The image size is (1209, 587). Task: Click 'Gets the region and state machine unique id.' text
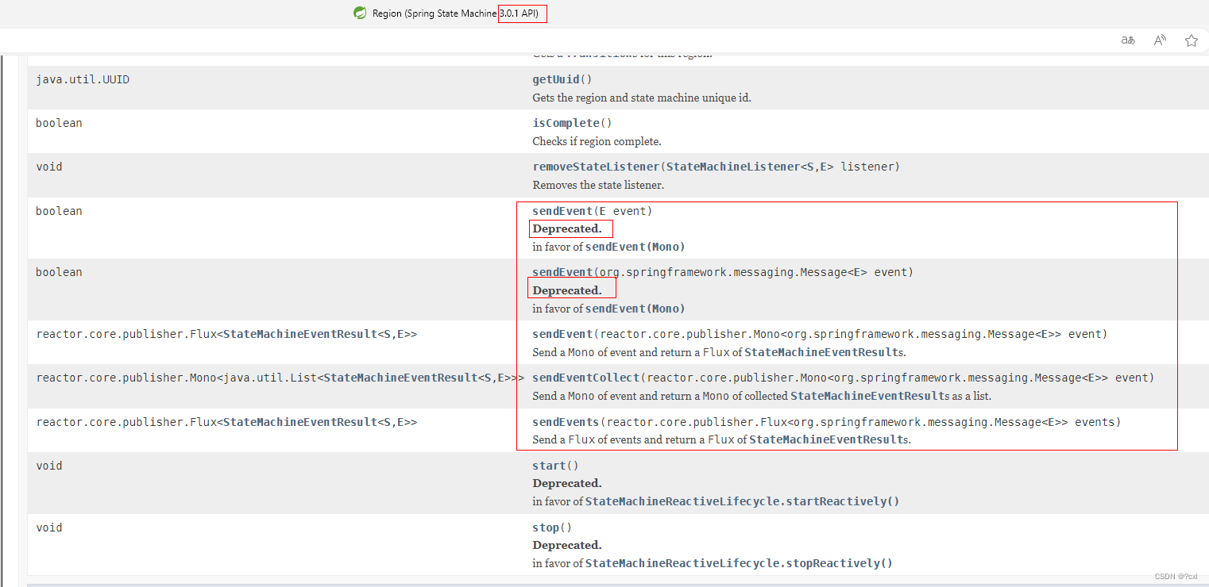click(642, 98)
